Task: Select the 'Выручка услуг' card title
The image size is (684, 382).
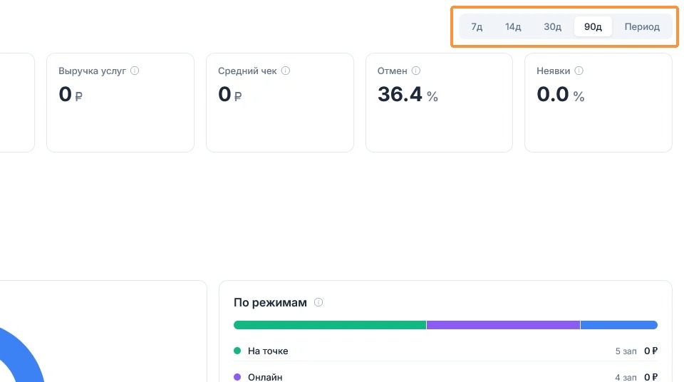Action: (92, 71)
